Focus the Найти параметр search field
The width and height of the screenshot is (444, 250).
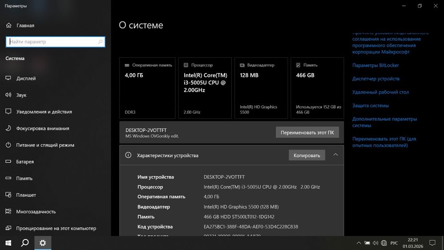[x=55, y=42]
